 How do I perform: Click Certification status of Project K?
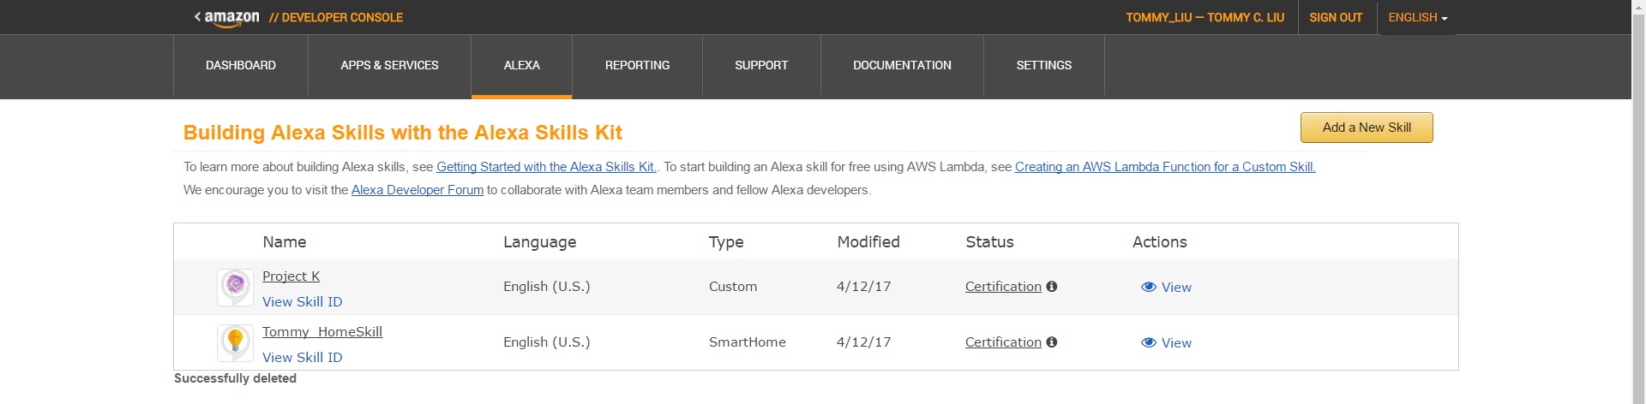[x=1003, y=287]
